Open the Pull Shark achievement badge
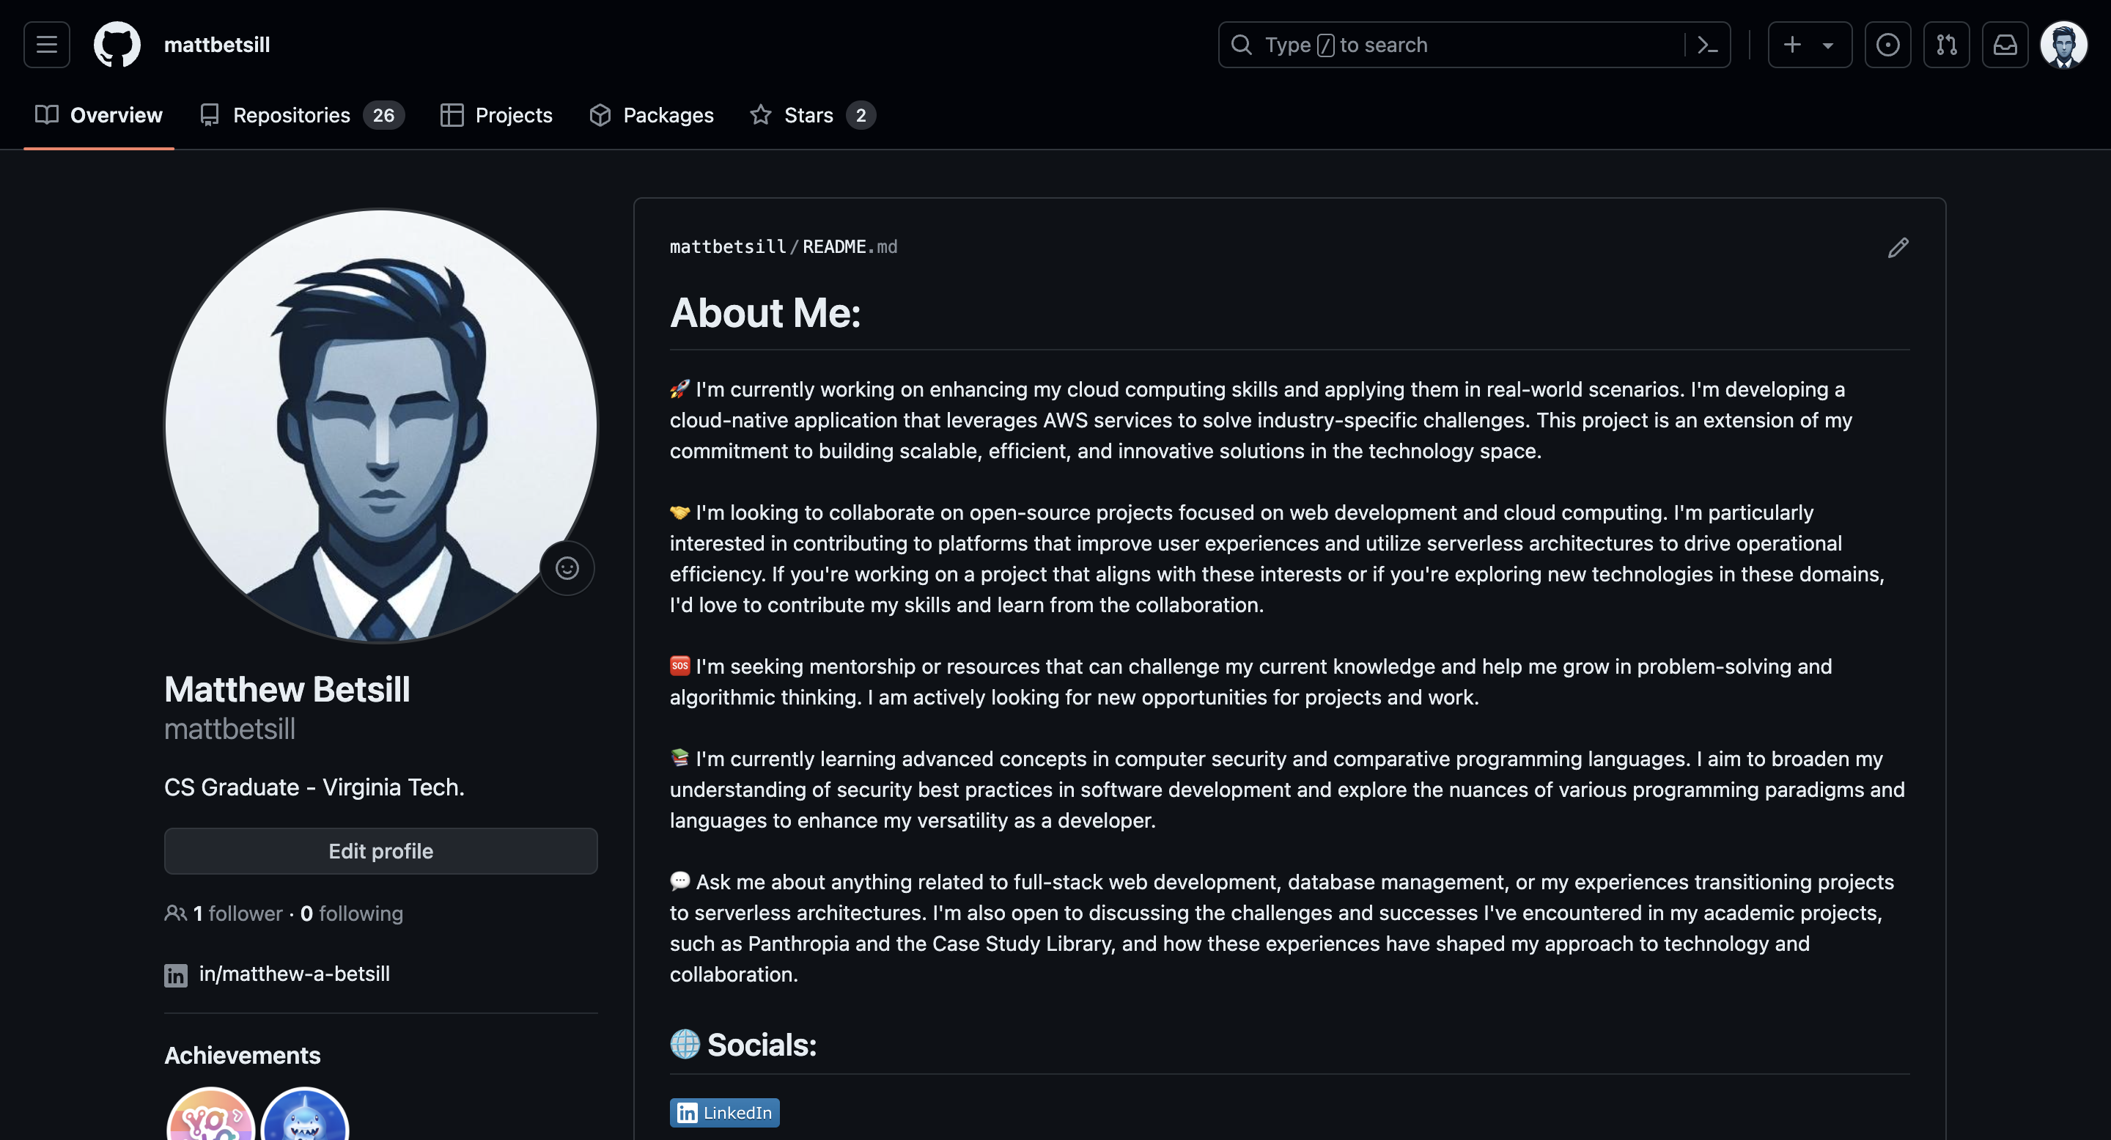Viewport: 2111px width, 1140px height. coord(305,1114)
